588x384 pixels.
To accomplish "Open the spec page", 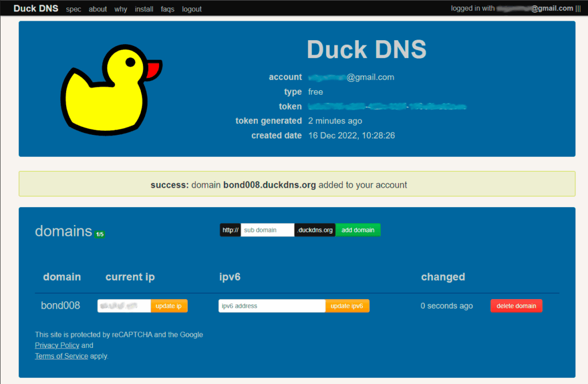I will [73, 9].
